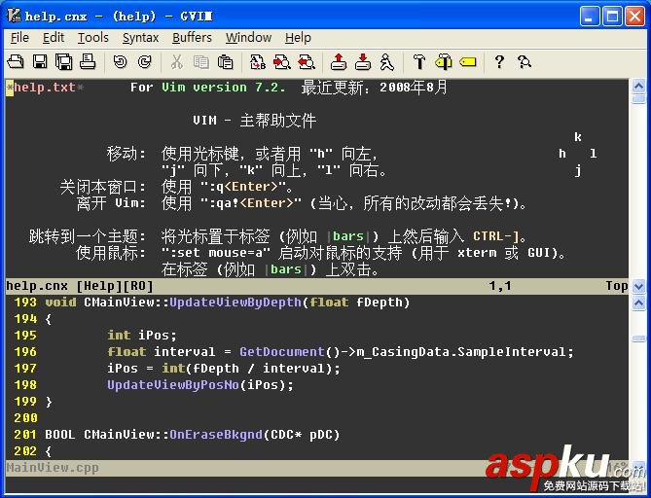Image resolution: width=651 pixels, height=498 pixels.
Task: Click the Run script icon
Action: click(387, 62)
